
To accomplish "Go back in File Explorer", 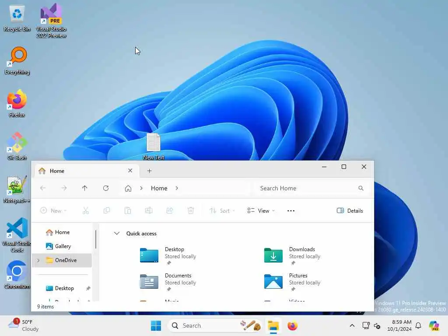I will 43,188.
